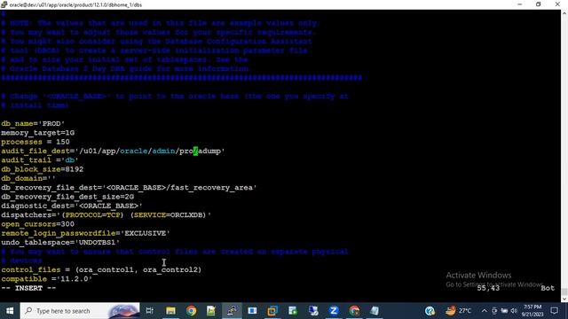Click the open_cursors=300 line

point(37,224)
